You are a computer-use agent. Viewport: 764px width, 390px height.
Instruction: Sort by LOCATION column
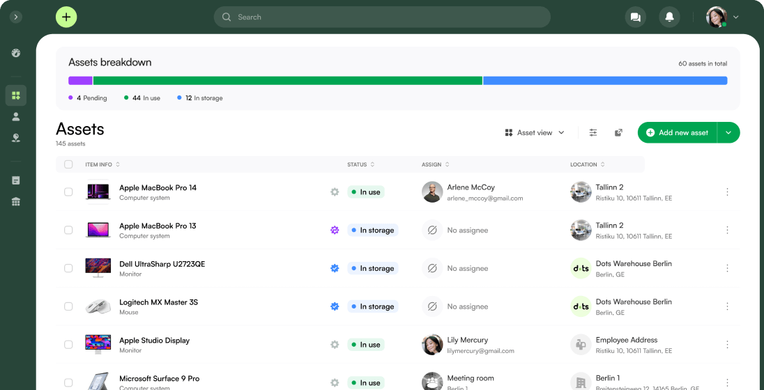pyautogui.click(x=588, y=164)
